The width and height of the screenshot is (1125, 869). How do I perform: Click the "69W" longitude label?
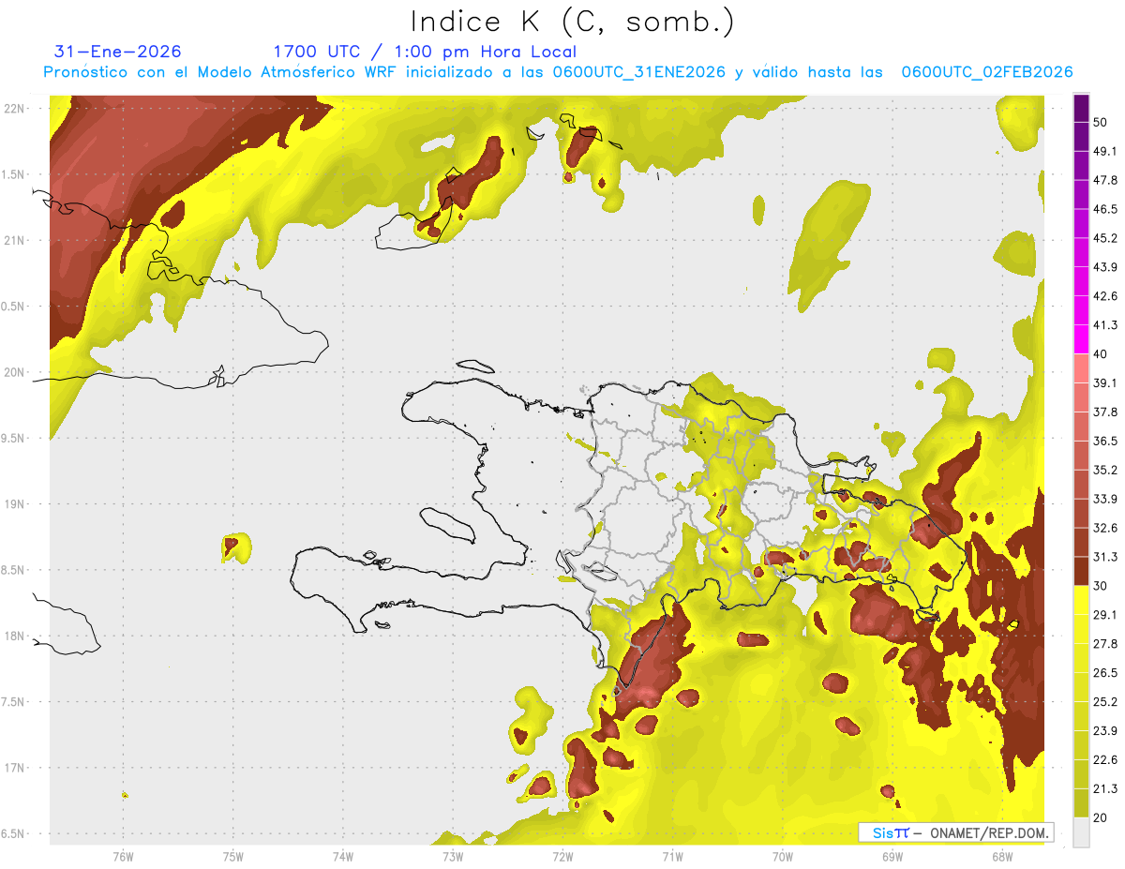click(892, 856)
